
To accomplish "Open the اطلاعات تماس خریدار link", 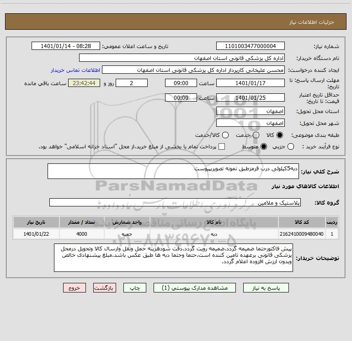I will 75,70.
